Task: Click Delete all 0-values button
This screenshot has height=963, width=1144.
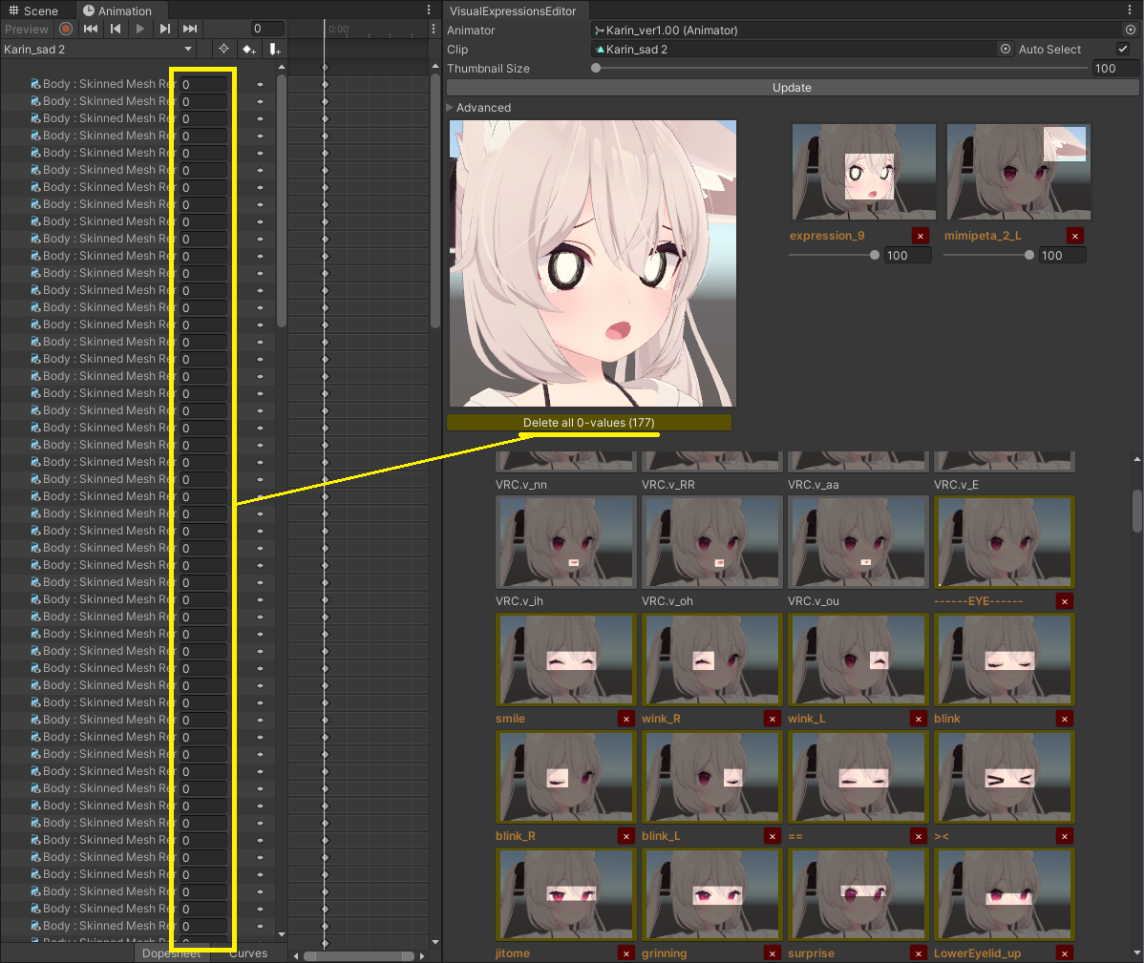Action: pyautogui.click(x=589, y=423)
